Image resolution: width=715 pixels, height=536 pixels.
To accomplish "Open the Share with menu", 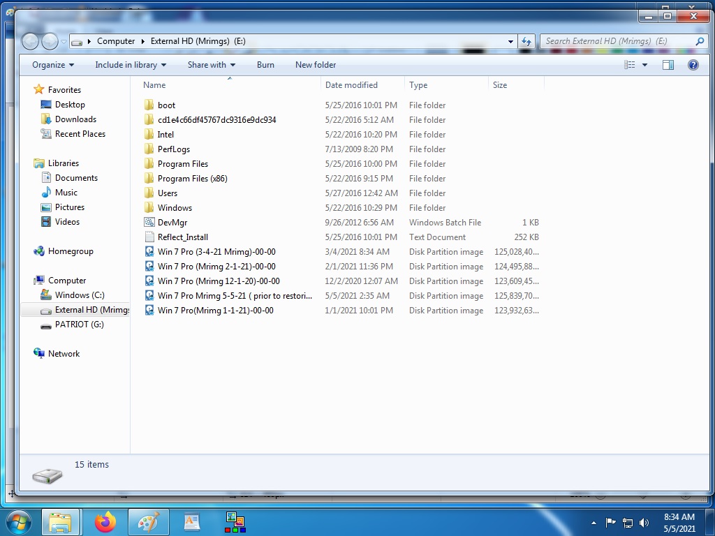I will coord(211,65).
